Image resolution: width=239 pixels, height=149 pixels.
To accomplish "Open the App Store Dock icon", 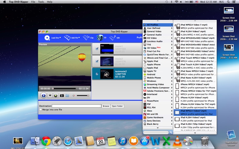I will point(144,141).
